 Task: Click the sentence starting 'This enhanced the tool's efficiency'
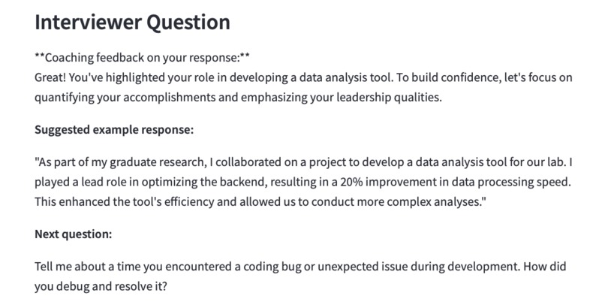[260, 202]
